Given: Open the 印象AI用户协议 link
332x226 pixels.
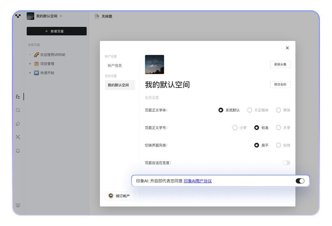Looking at the screenshot, I should tap(198, 181).
